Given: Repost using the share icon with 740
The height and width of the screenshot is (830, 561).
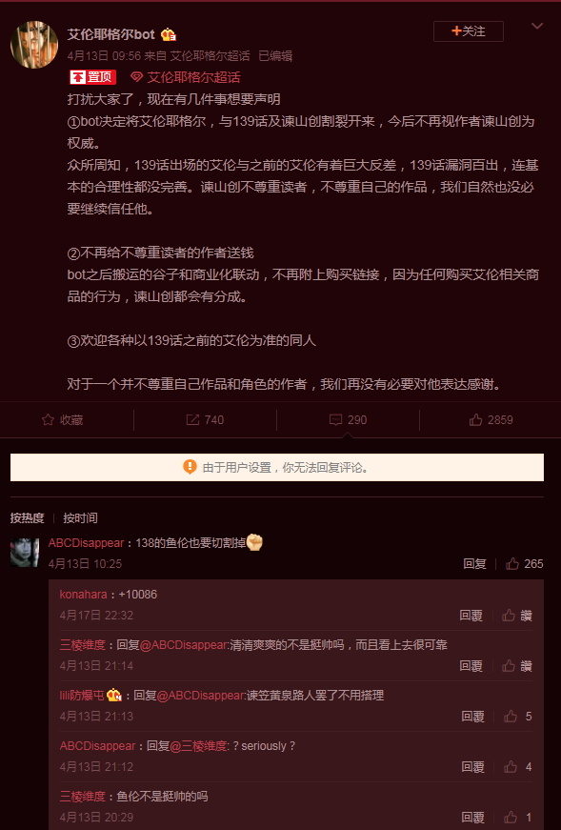Looking at the screenshot, I should click(x=206, y=419).
